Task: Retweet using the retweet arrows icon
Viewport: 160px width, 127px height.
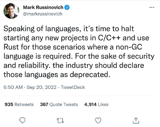Action: pos(60,121)
